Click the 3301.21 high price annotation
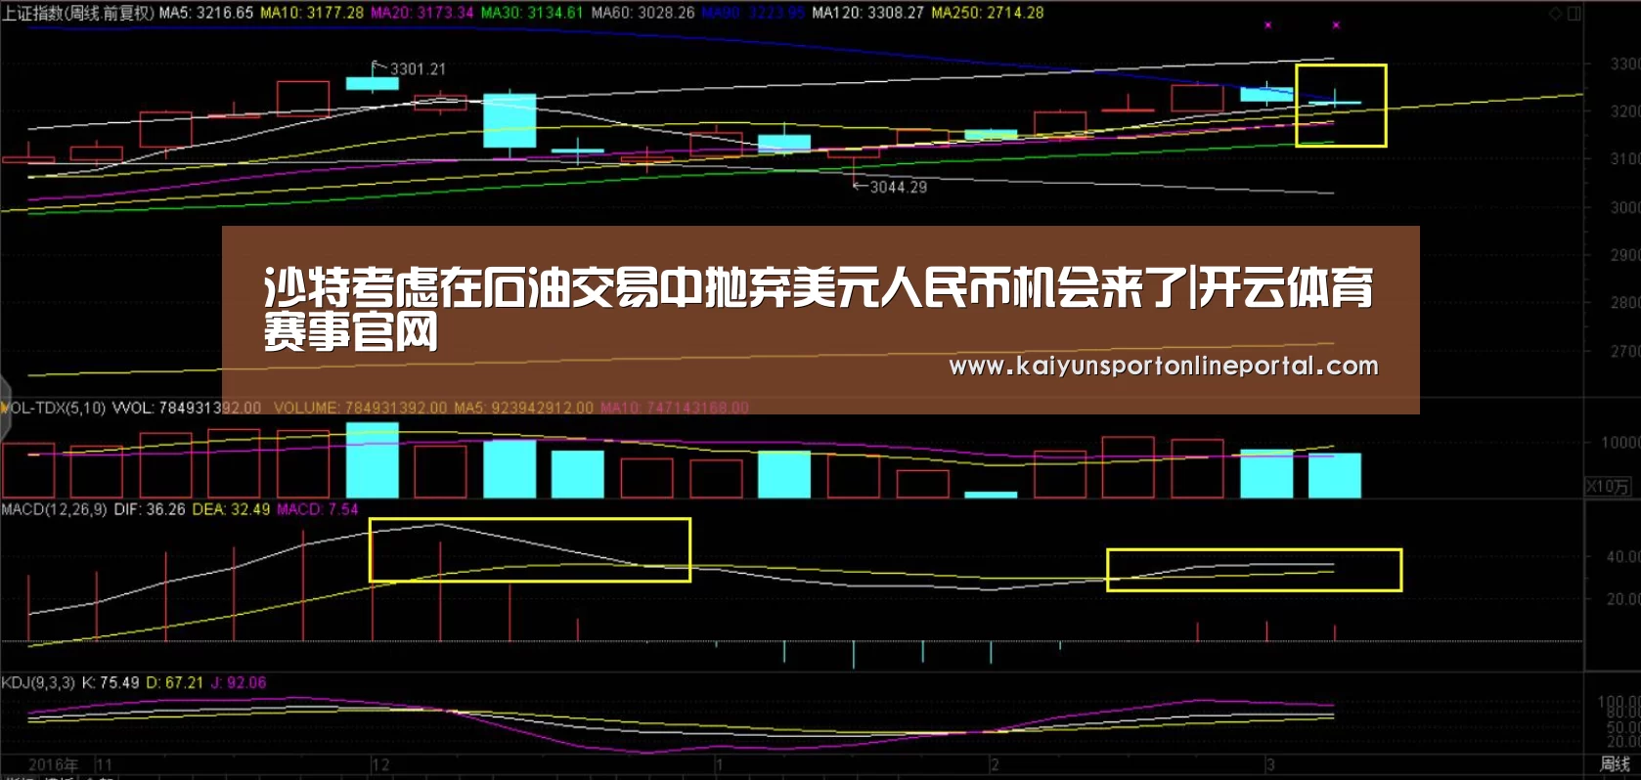The width and height of the screenshot is (1641, 780). point(418,68)
